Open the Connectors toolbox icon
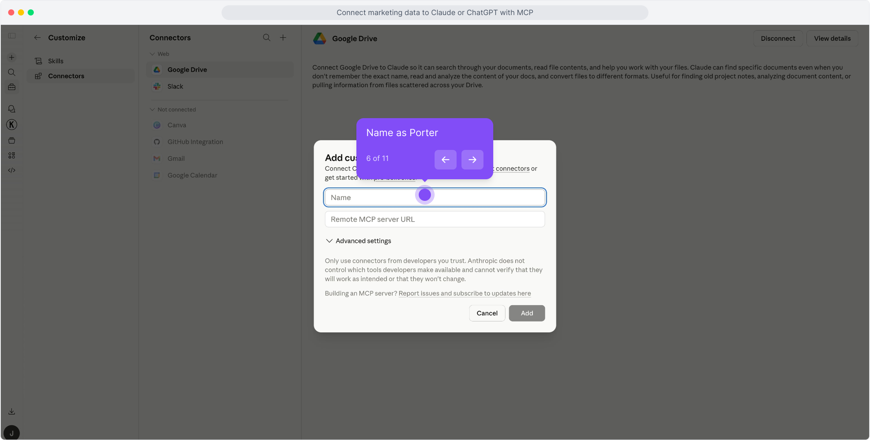Viewport: 870px width, 440px height. click(11, 87)
